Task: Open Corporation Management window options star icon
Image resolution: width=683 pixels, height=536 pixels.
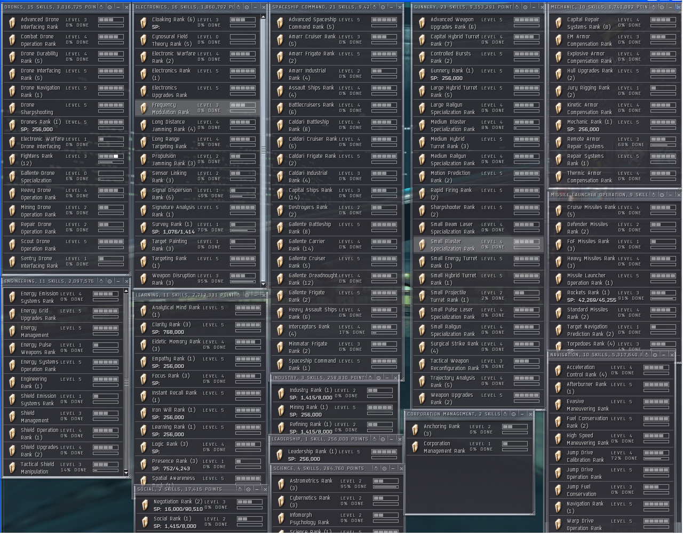Action: [x=506, y=414]
